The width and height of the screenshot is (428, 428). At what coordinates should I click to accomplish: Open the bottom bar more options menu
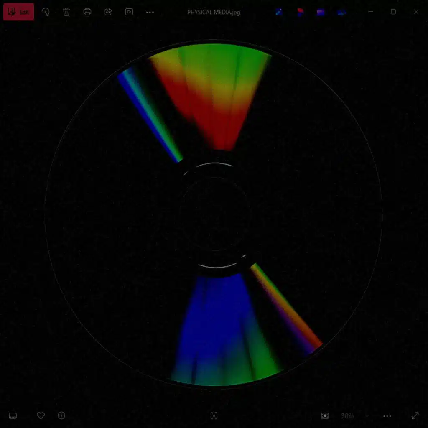point(387,416)
